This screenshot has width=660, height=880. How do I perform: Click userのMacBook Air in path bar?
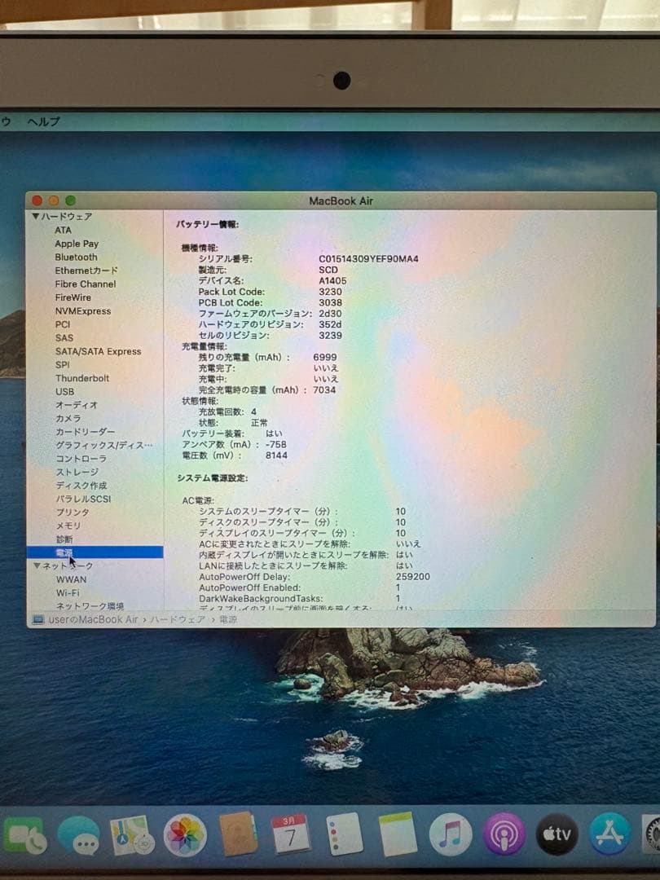pyautogui.click(x=93, y=619)
